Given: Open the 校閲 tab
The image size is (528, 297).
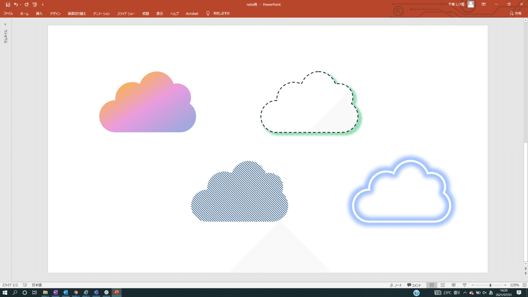Looking at the screenshot, I should [146, 14].
